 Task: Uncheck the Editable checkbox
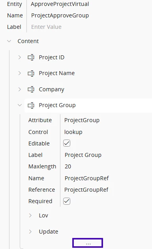point(67,143)
